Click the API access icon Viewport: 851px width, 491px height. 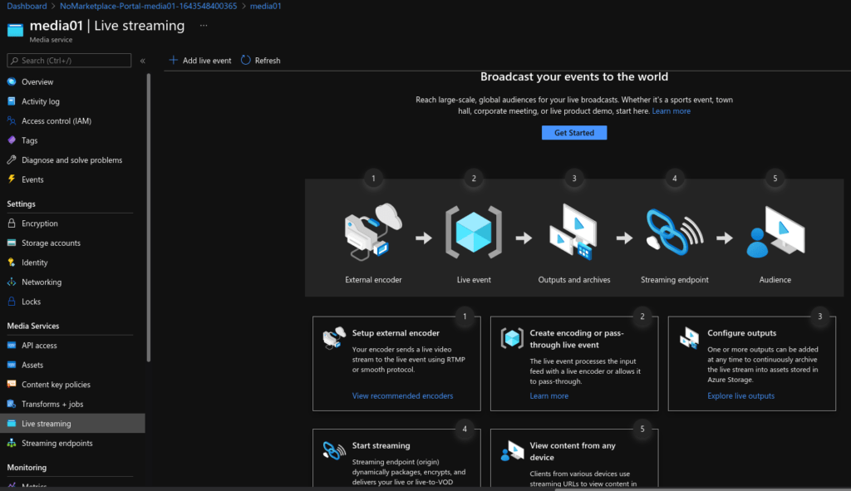12,345
